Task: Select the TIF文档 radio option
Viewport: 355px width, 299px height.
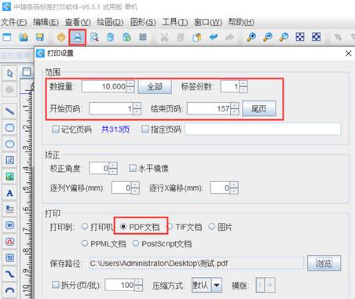Action: 170,227
